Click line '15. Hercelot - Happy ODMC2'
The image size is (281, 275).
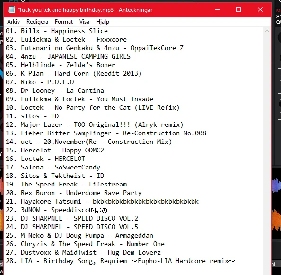55,150
